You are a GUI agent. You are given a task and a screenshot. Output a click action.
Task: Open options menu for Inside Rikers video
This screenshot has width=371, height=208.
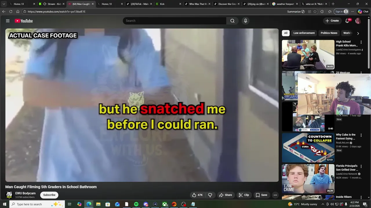(x=361, y=197)
